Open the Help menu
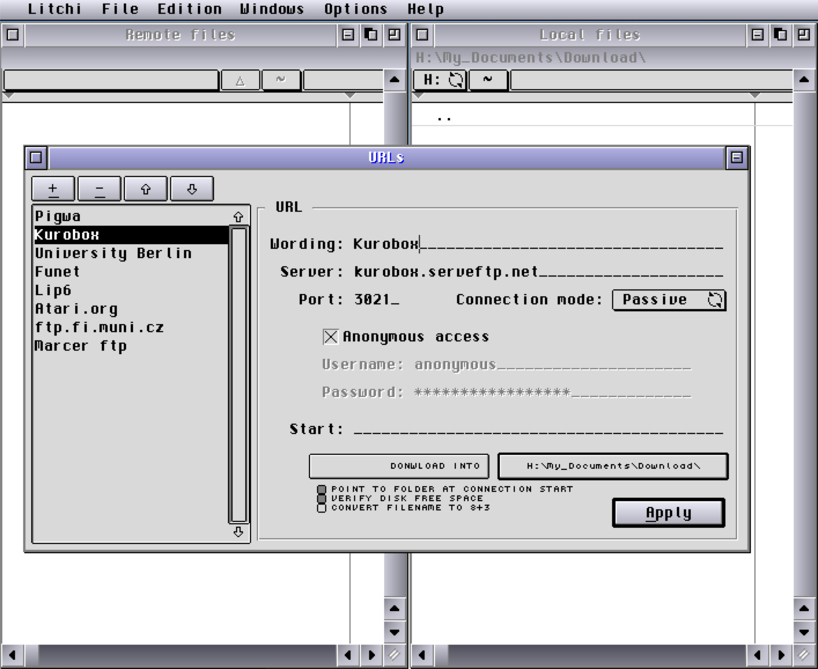This screenshot has height=669, width=818. (x=426, y=9)
